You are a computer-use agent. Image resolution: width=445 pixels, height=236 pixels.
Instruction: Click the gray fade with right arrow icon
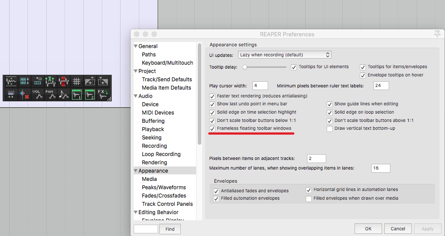pyautogui.click(x=90, y=81)
